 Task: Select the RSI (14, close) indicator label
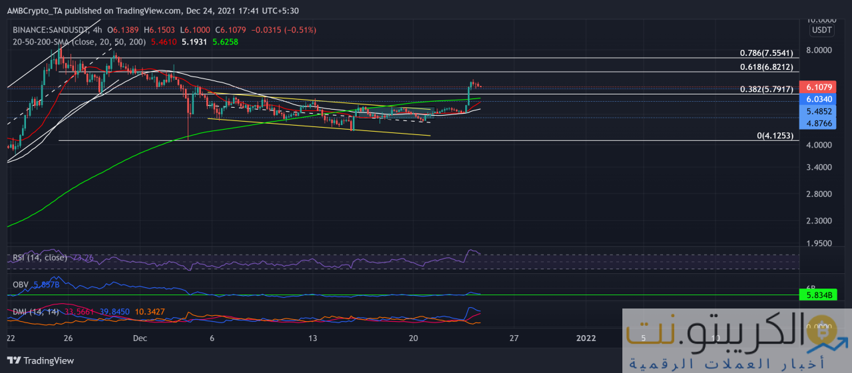point(40,257)
